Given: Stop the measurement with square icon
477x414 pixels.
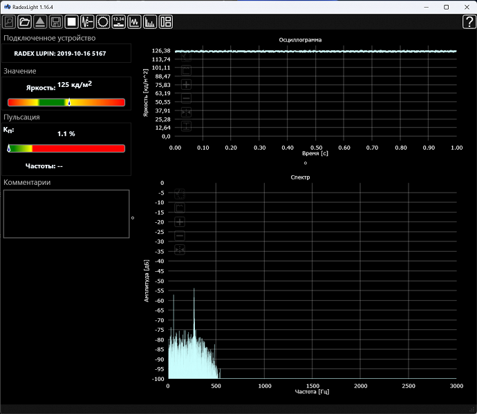Looking at the screenshot, I should (71, 21).
